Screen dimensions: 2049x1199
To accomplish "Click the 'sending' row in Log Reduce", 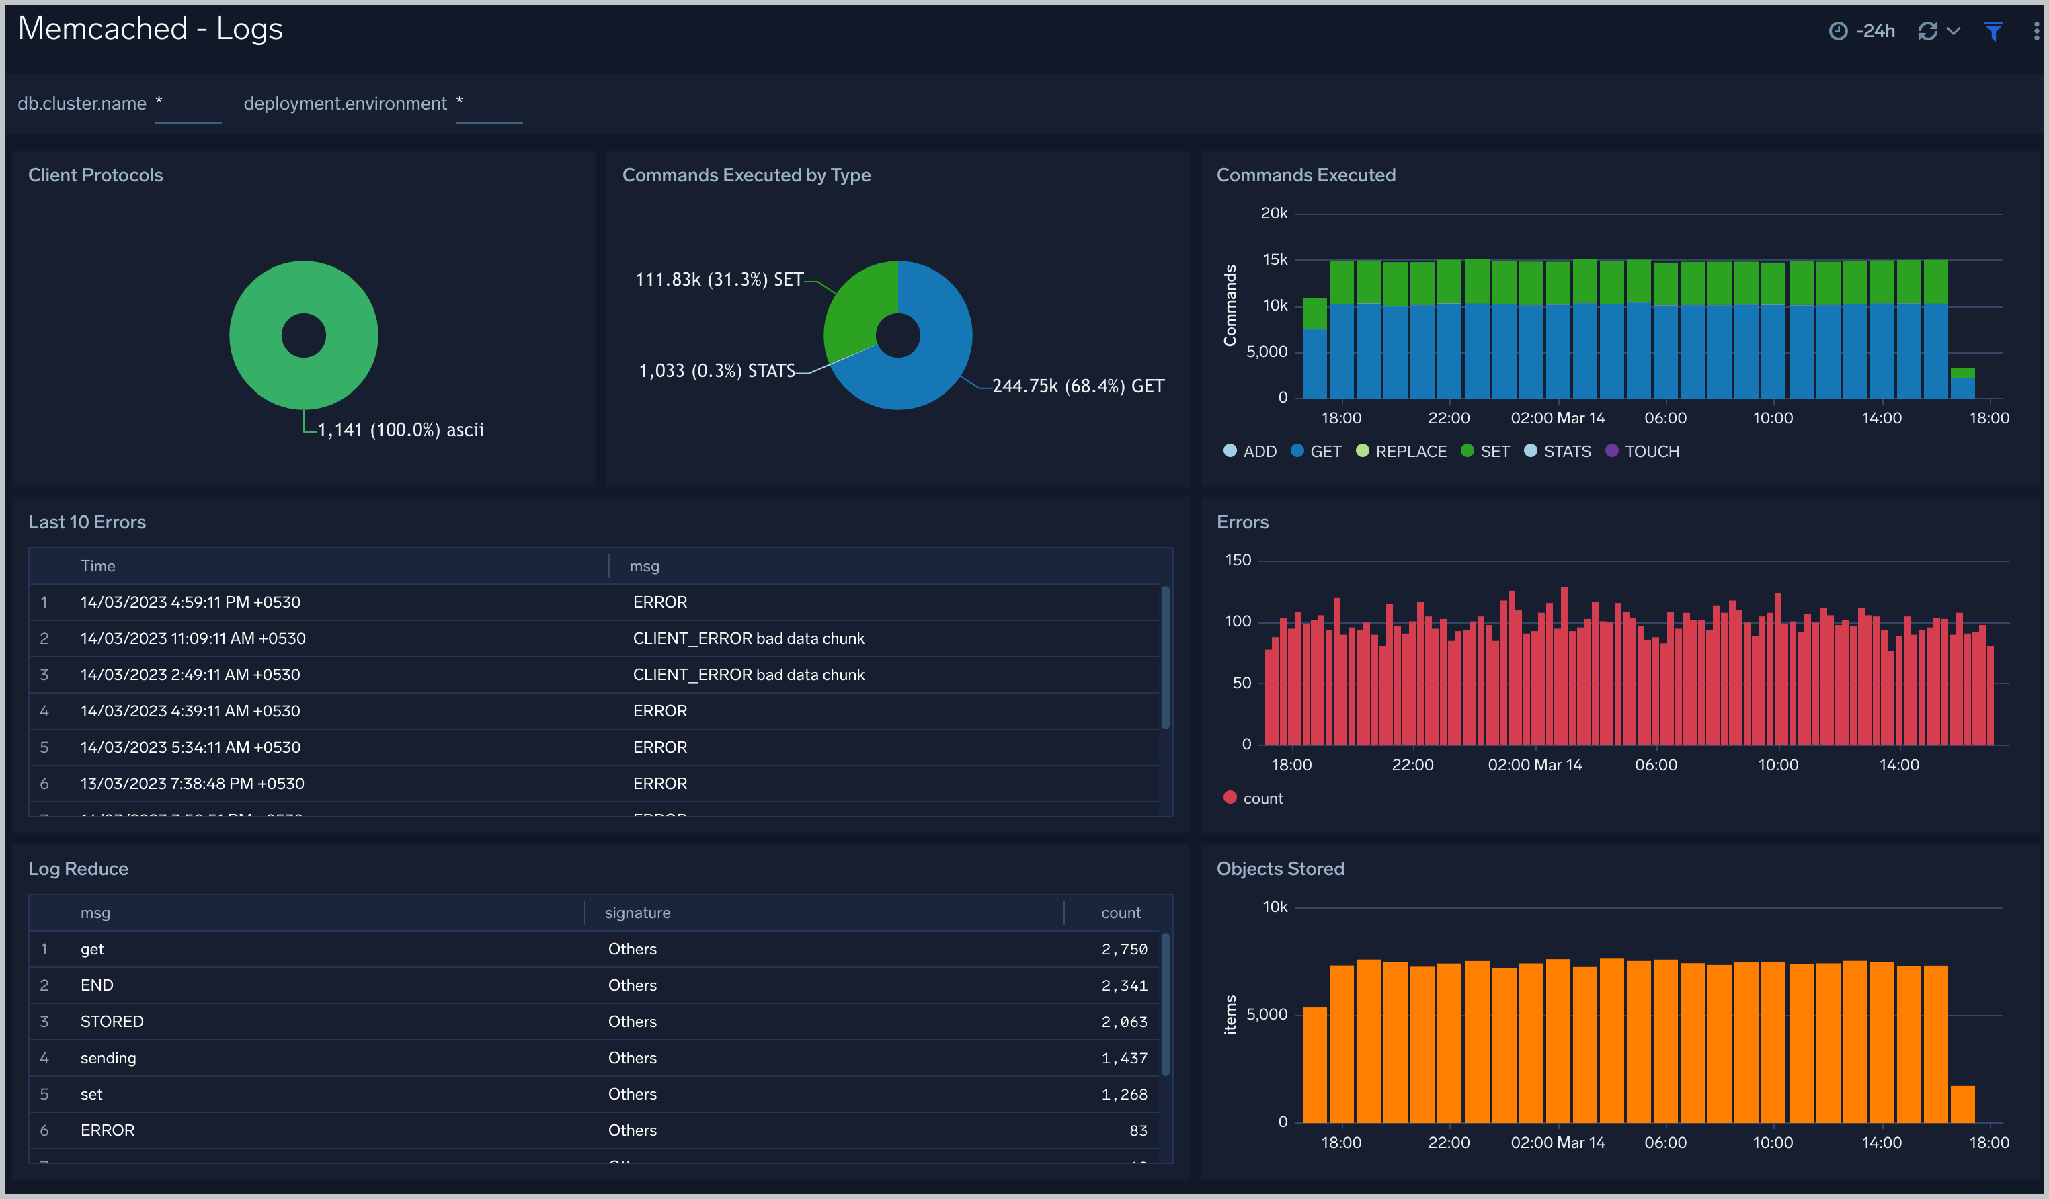I will click(594, 1059).
